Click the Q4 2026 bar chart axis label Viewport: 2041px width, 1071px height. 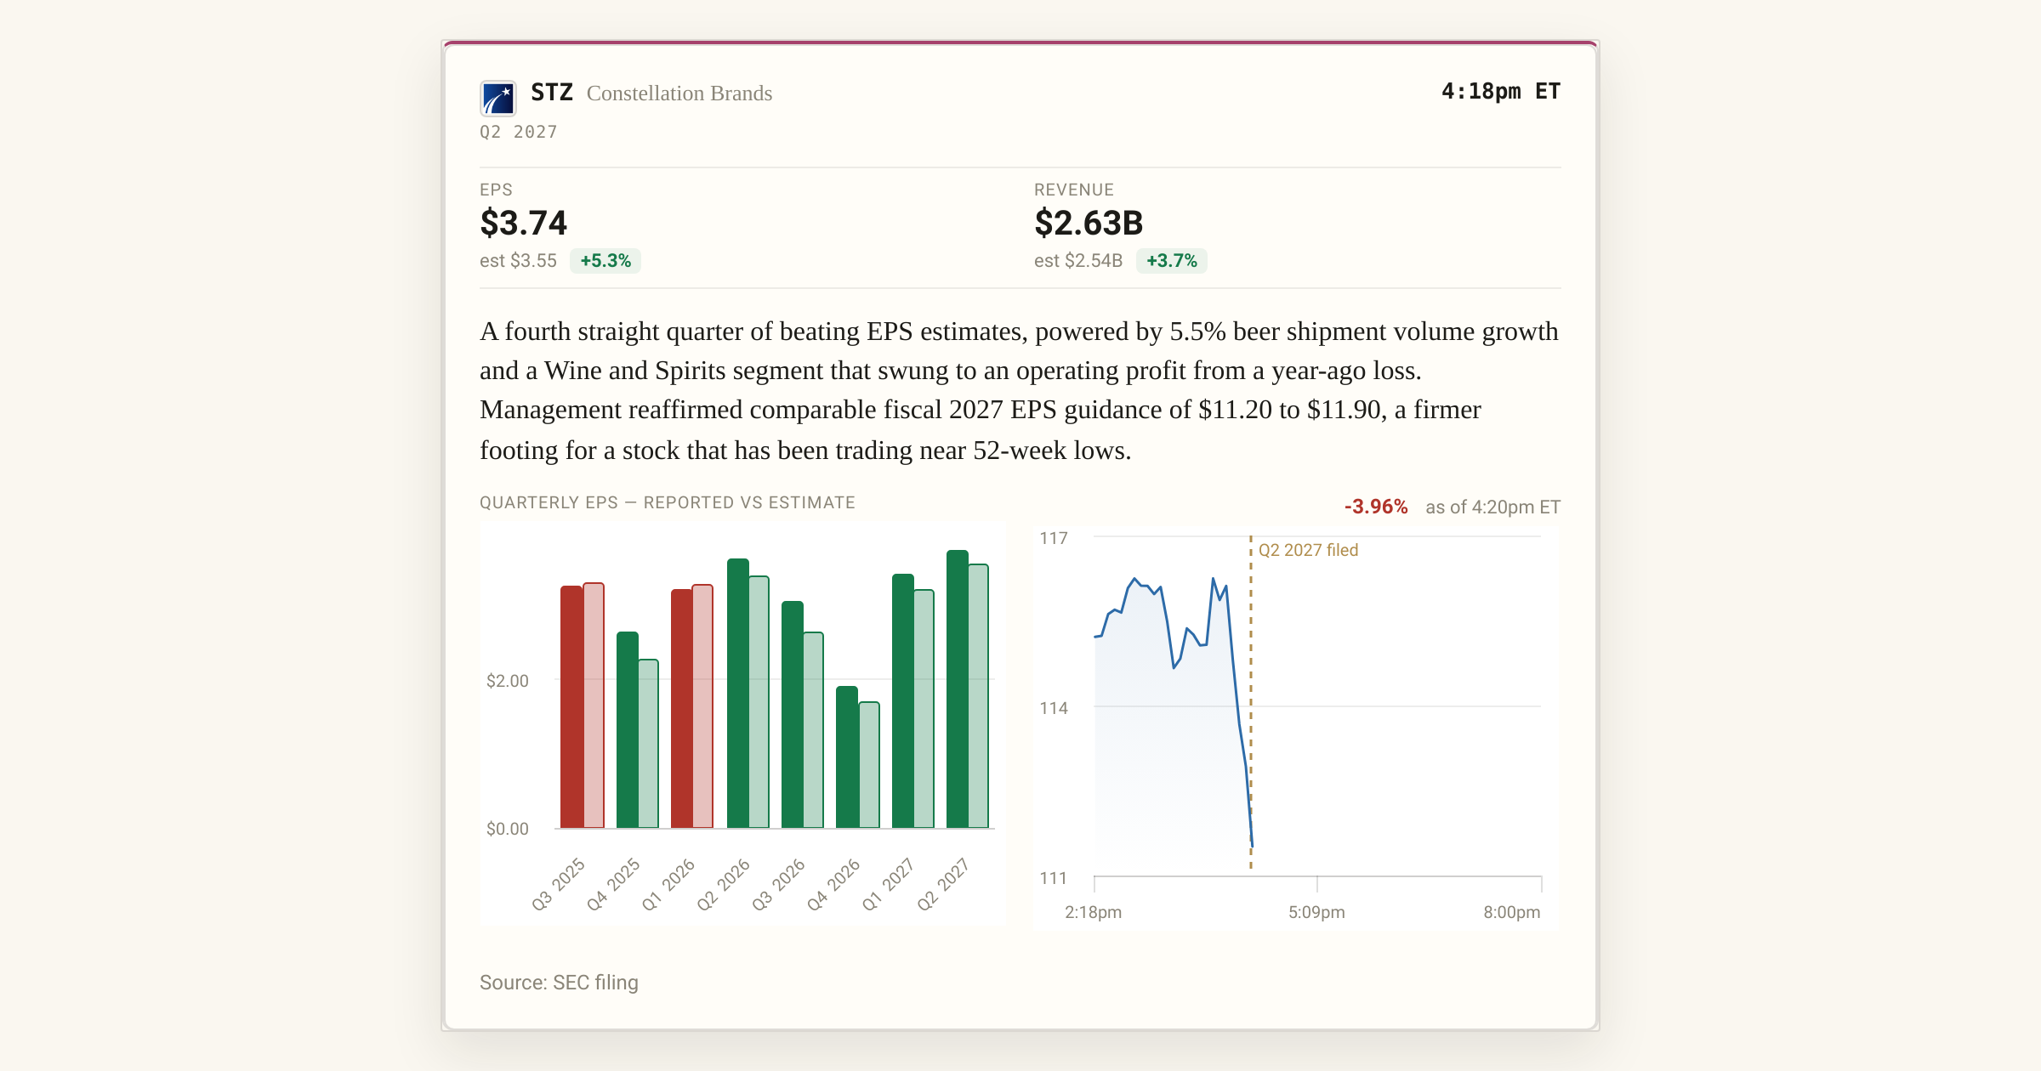(x=833, y=884)
